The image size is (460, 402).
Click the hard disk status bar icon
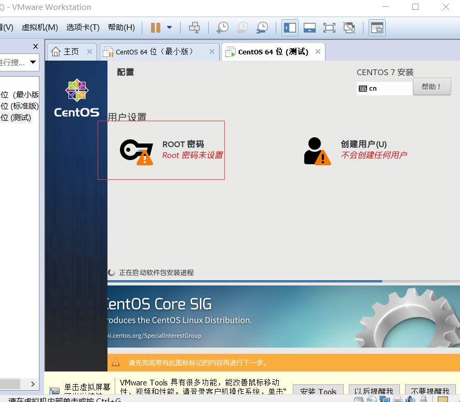pyautogui.click(x=358, y=399)
